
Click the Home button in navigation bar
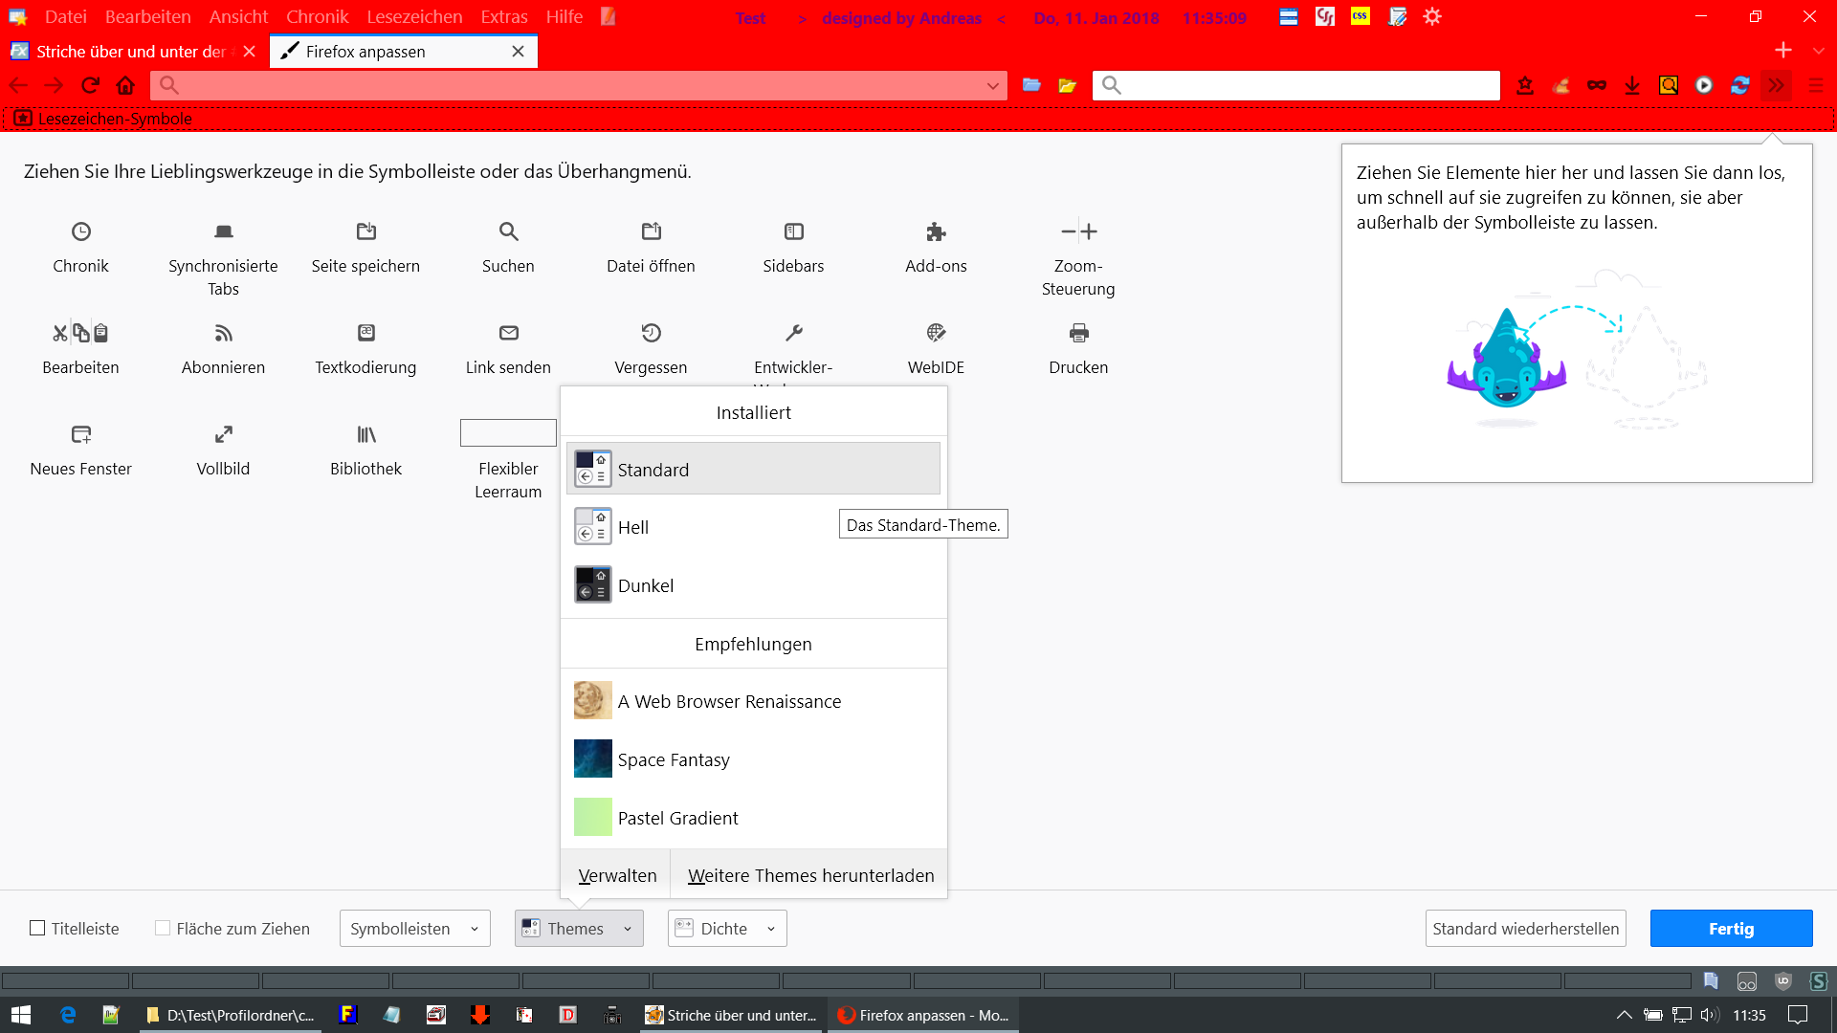(125, 85)
